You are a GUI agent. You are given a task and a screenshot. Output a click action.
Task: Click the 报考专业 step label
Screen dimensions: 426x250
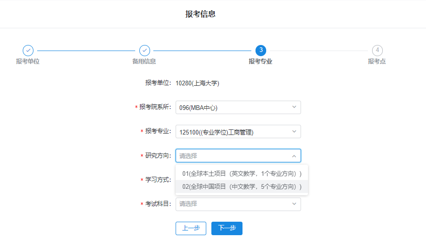click(x=261, y=62)
